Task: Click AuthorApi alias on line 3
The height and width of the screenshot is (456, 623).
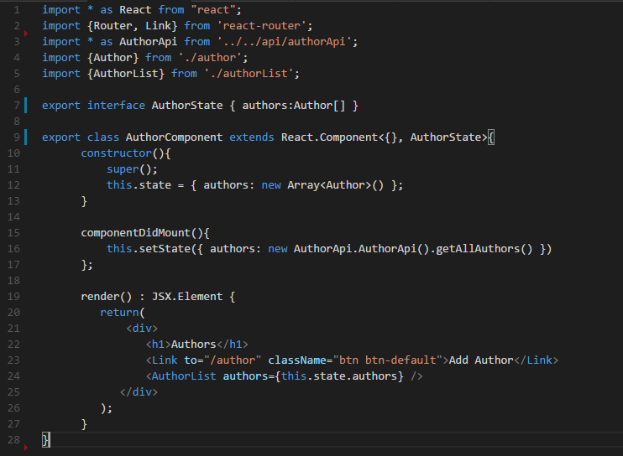Action: tap(149, 42)
